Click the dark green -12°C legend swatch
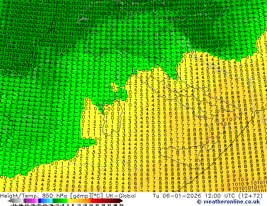 [54, 201]
